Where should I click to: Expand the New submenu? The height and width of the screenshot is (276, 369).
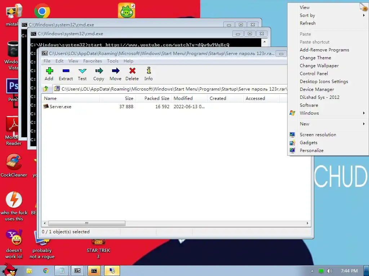tap(328, 124)
